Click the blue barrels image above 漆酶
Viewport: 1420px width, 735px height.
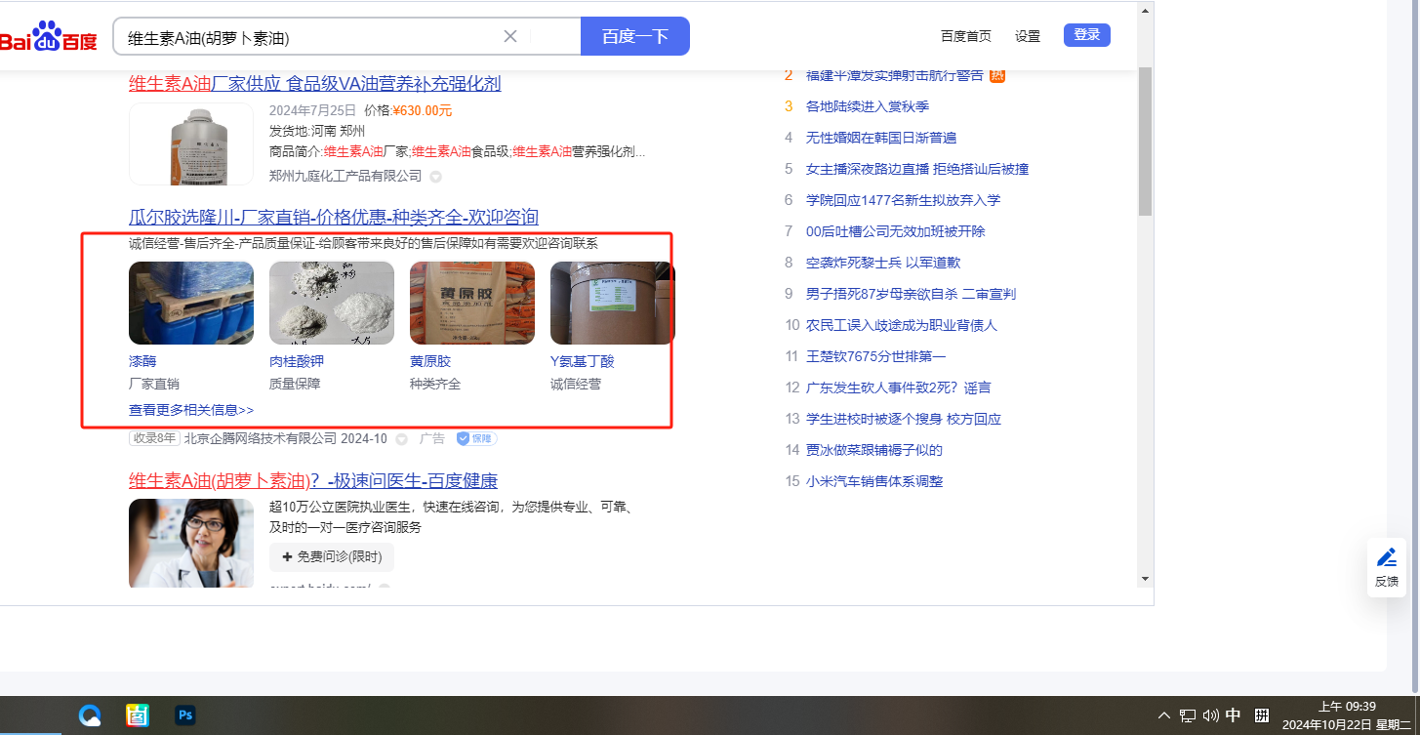tap(191, 303)
